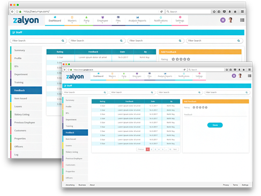
Task: Open the hamburger menu in back browser toolbar
Action: click(242, 12)
